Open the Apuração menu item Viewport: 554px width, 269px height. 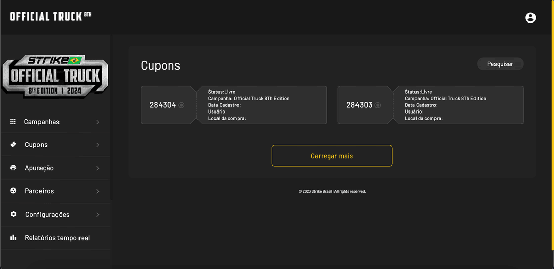click(55, 168)
